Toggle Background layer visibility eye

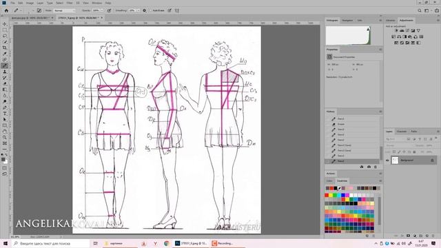tap(387, 161)
